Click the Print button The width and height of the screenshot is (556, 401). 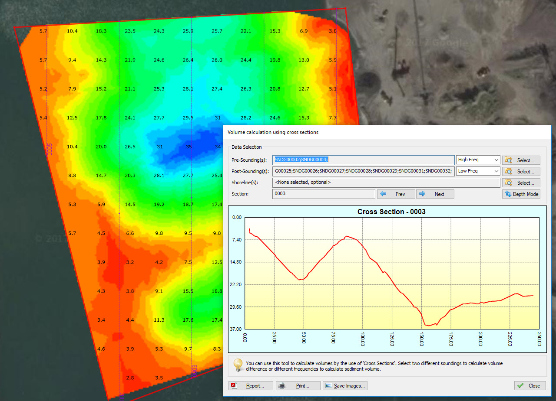(298, 385)
